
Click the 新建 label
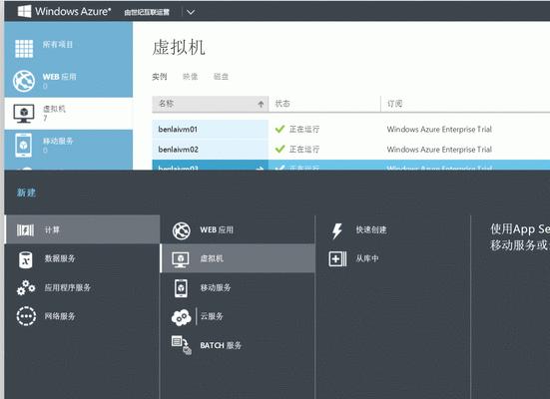(x=26, y=193)
